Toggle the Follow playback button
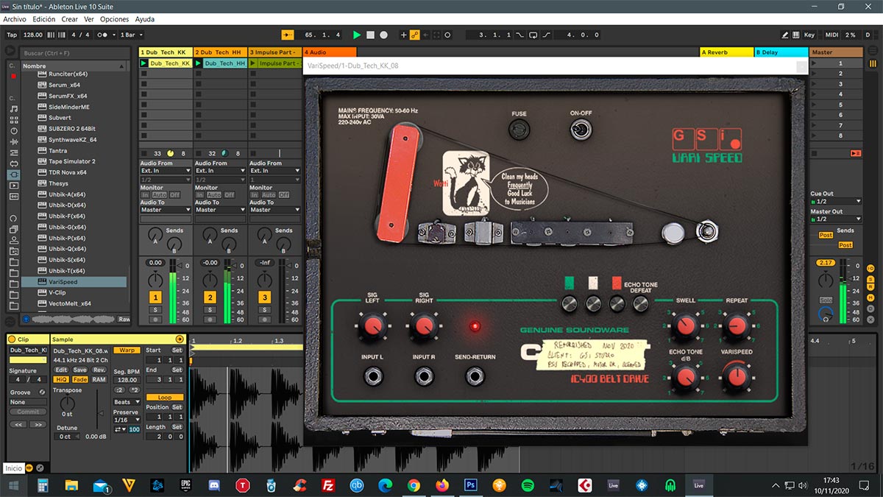The height and width of the screenshot is (497, 883). click(x=288, y=35)
